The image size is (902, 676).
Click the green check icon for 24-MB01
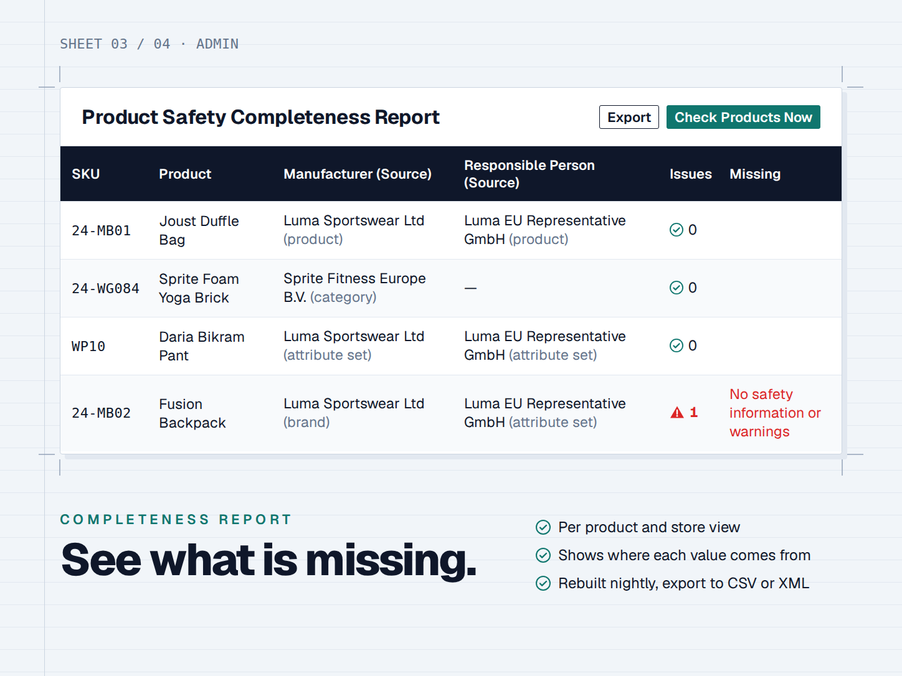coord(676,230)
